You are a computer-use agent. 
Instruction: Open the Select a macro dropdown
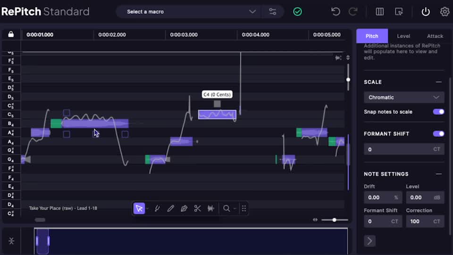coord(192,12)
